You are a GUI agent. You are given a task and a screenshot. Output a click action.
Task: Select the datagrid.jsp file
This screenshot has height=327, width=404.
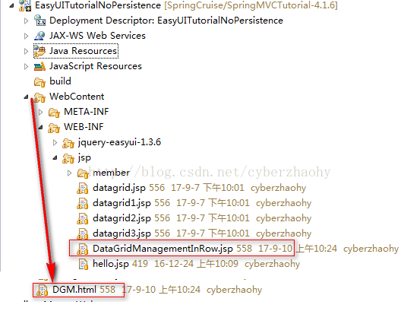(119, 188)
